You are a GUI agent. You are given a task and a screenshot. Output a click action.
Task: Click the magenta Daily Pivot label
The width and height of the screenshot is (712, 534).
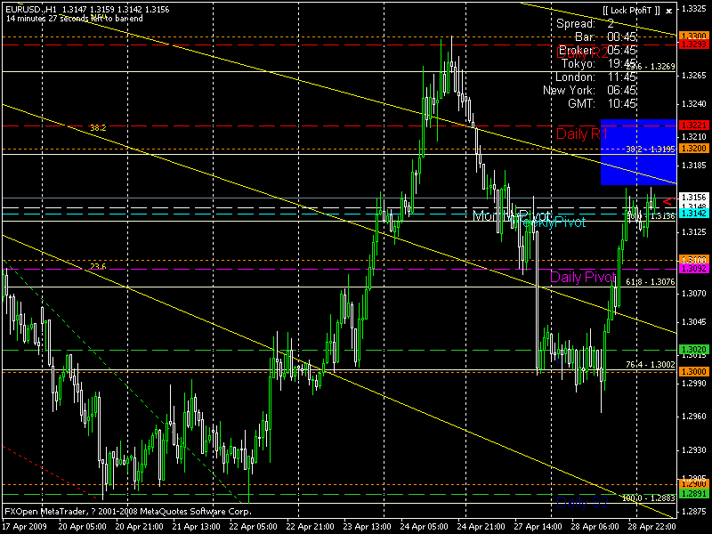pyautogui.click(x=583, y=277)
